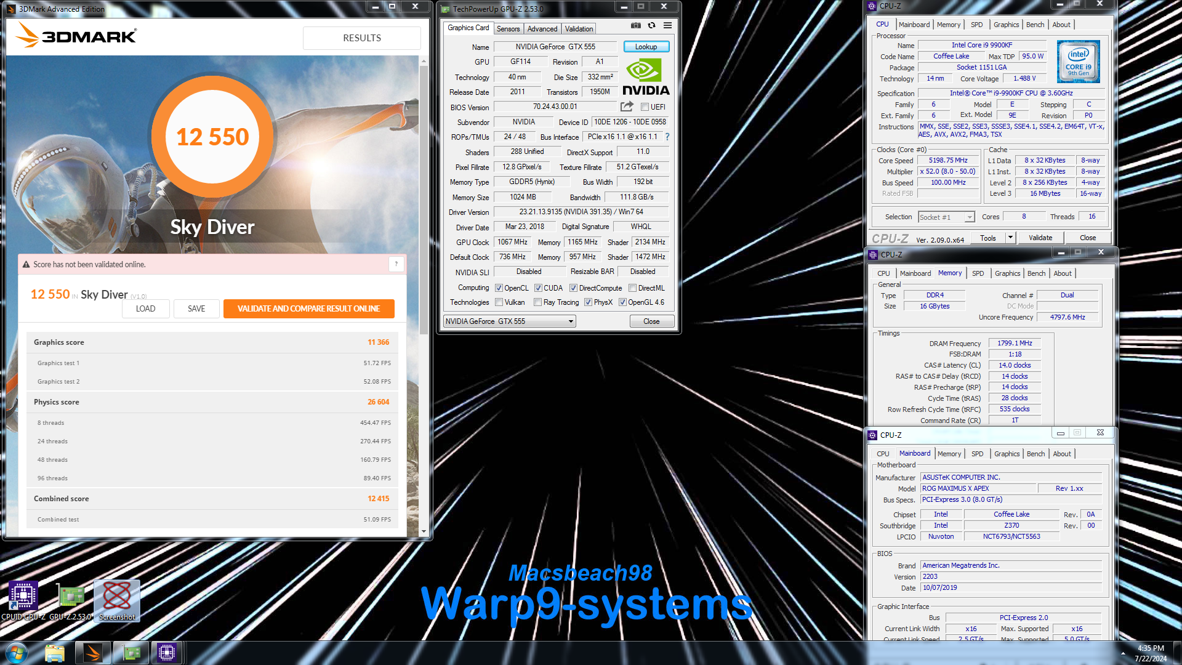Toggle Vulkan checkbox
This screenshot has height=665, width=1182.
click(x=499, y=302)
